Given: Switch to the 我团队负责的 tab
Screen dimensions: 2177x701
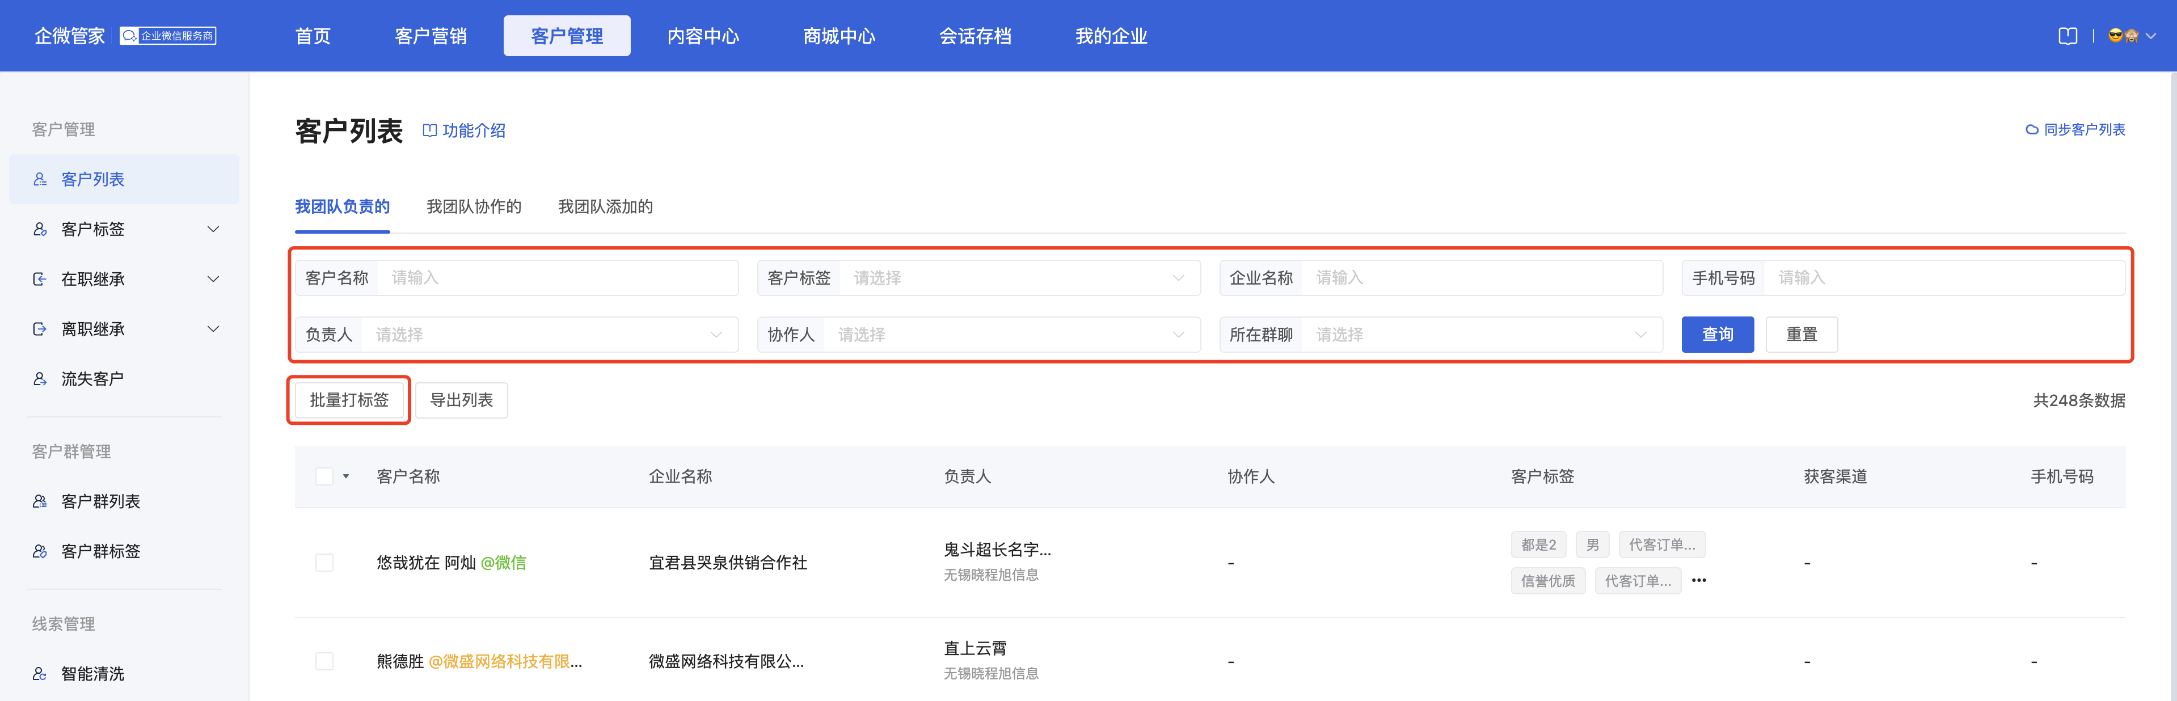Looking at the screenshot, I should (x=342, y=207).
